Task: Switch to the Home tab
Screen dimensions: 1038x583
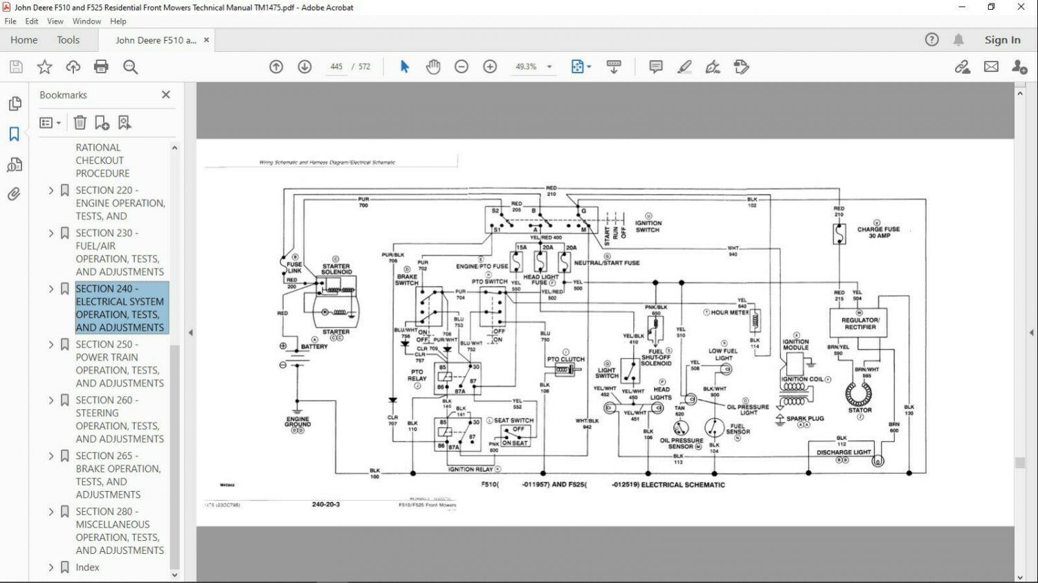Action: (x=24, y=39)
